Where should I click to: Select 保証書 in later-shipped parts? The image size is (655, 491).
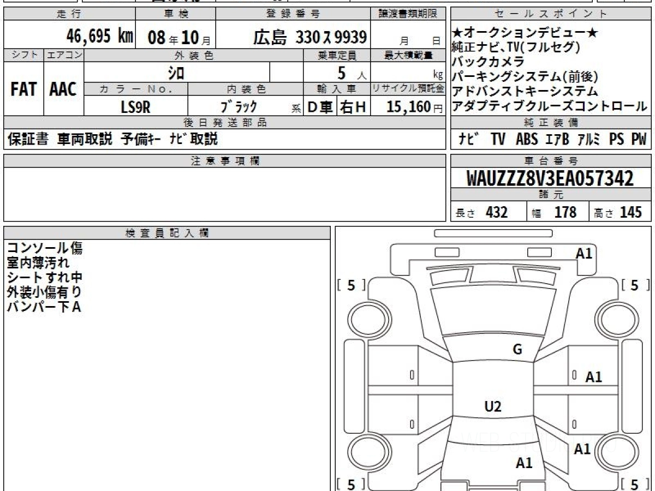click(x=28, y=139)
